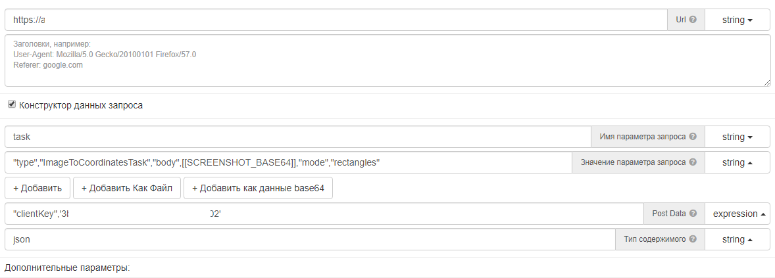Viewport: 775px width, 278px height.
Task: Focus the headers (Заголовки) text area
Action: tap(387, 60)
